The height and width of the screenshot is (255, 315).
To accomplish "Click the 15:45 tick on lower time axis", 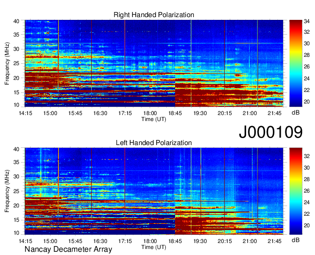I will [75, 241].
